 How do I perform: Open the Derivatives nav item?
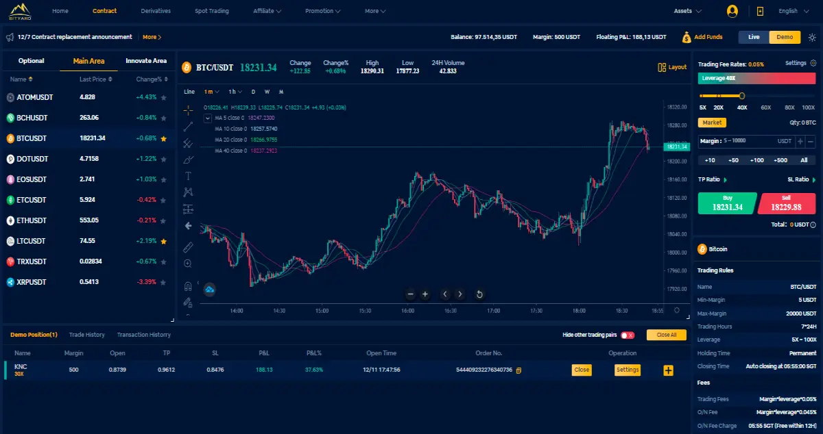156,11
